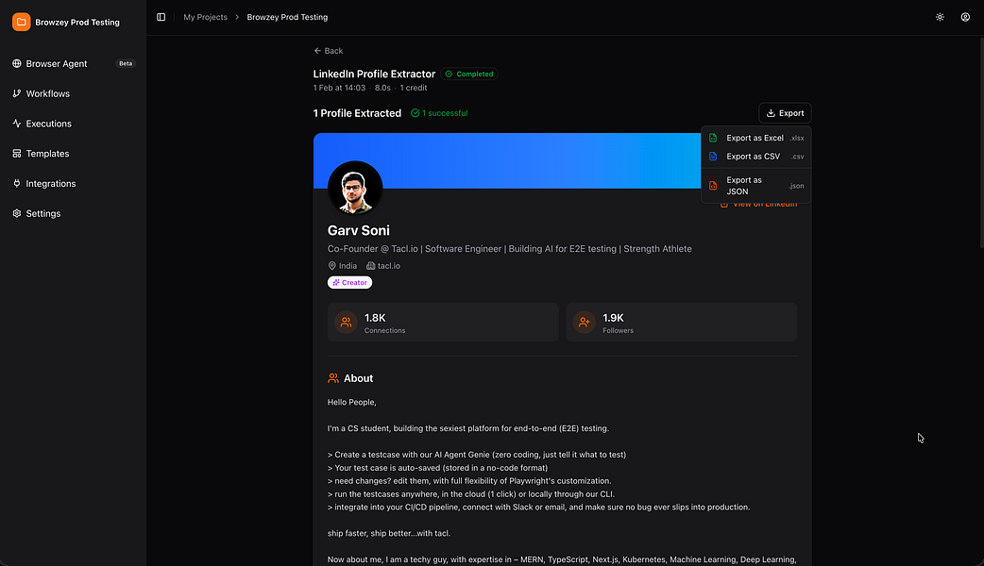Click Browzey Prod Testing breadcrumb
The width and height of the screenshot is (984, 566).
click(287, 17)
